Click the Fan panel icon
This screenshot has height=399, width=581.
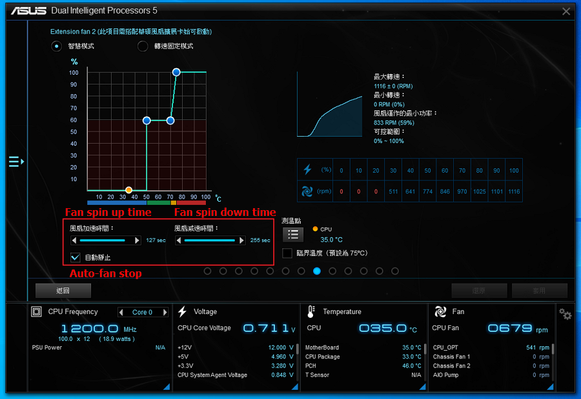click(440, 311)
